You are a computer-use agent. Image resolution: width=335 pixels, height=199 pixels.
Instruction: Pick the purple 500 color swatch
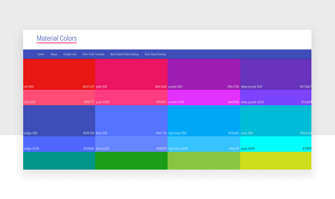[x=204, y=74]
